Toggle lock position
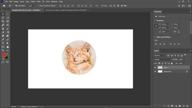This screenshot has width=192, height=108. tap(165, 63)
